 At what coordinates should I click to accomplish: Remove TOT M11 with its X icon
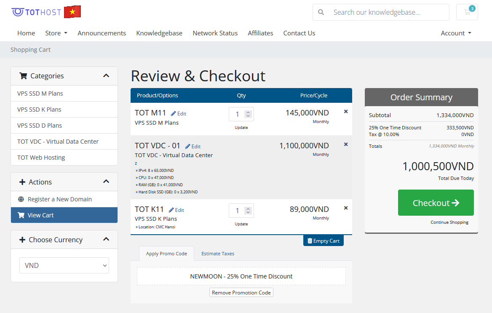346,112
